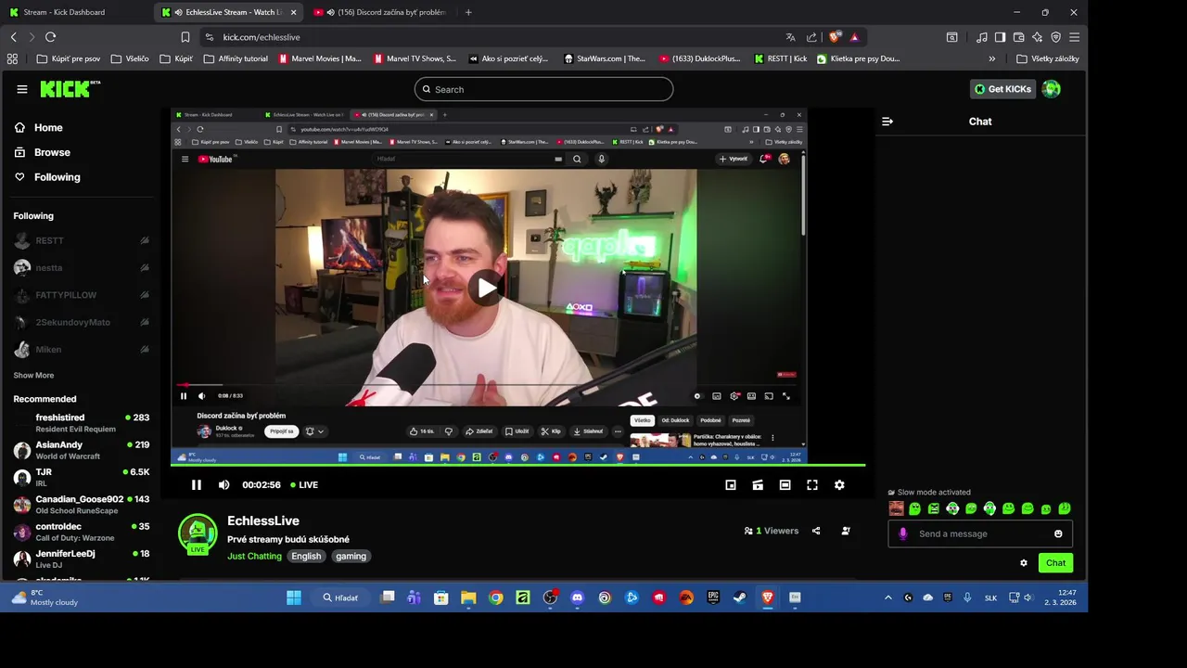Screen dimensions: 1187x668
Task: Enter fullscreen on the Kick player
Action: [812, 484]
